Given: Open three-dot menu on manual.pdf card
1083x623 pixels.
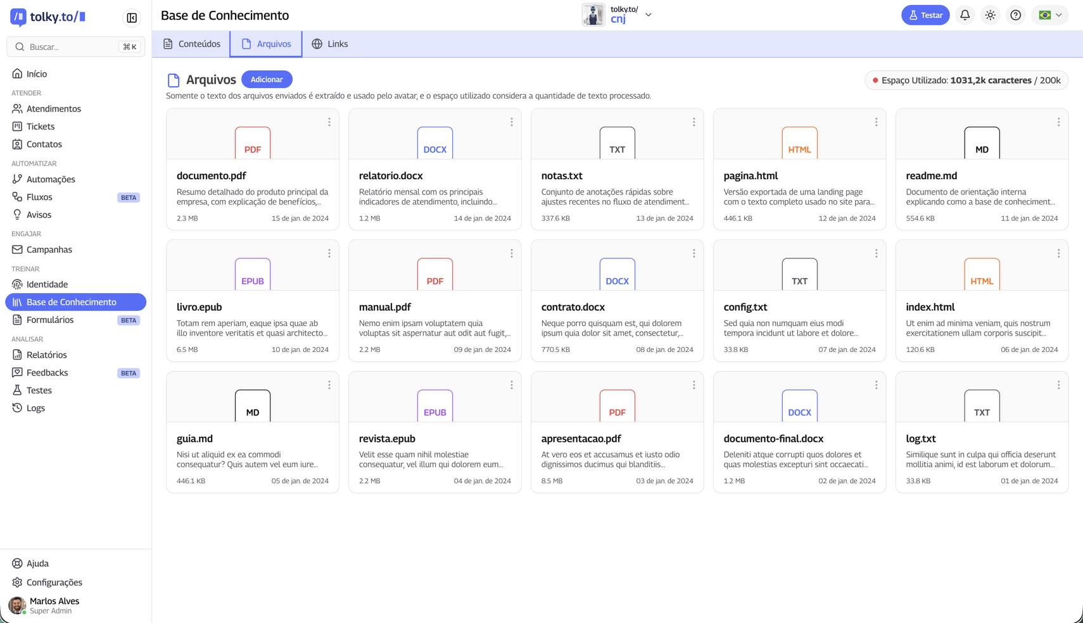Looking at the screenshot, I should point(511,253).
